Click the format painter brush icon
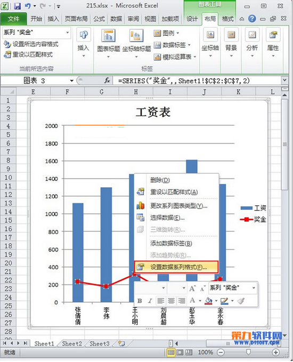This screenshot has width=293, height=362. (241, 301)
